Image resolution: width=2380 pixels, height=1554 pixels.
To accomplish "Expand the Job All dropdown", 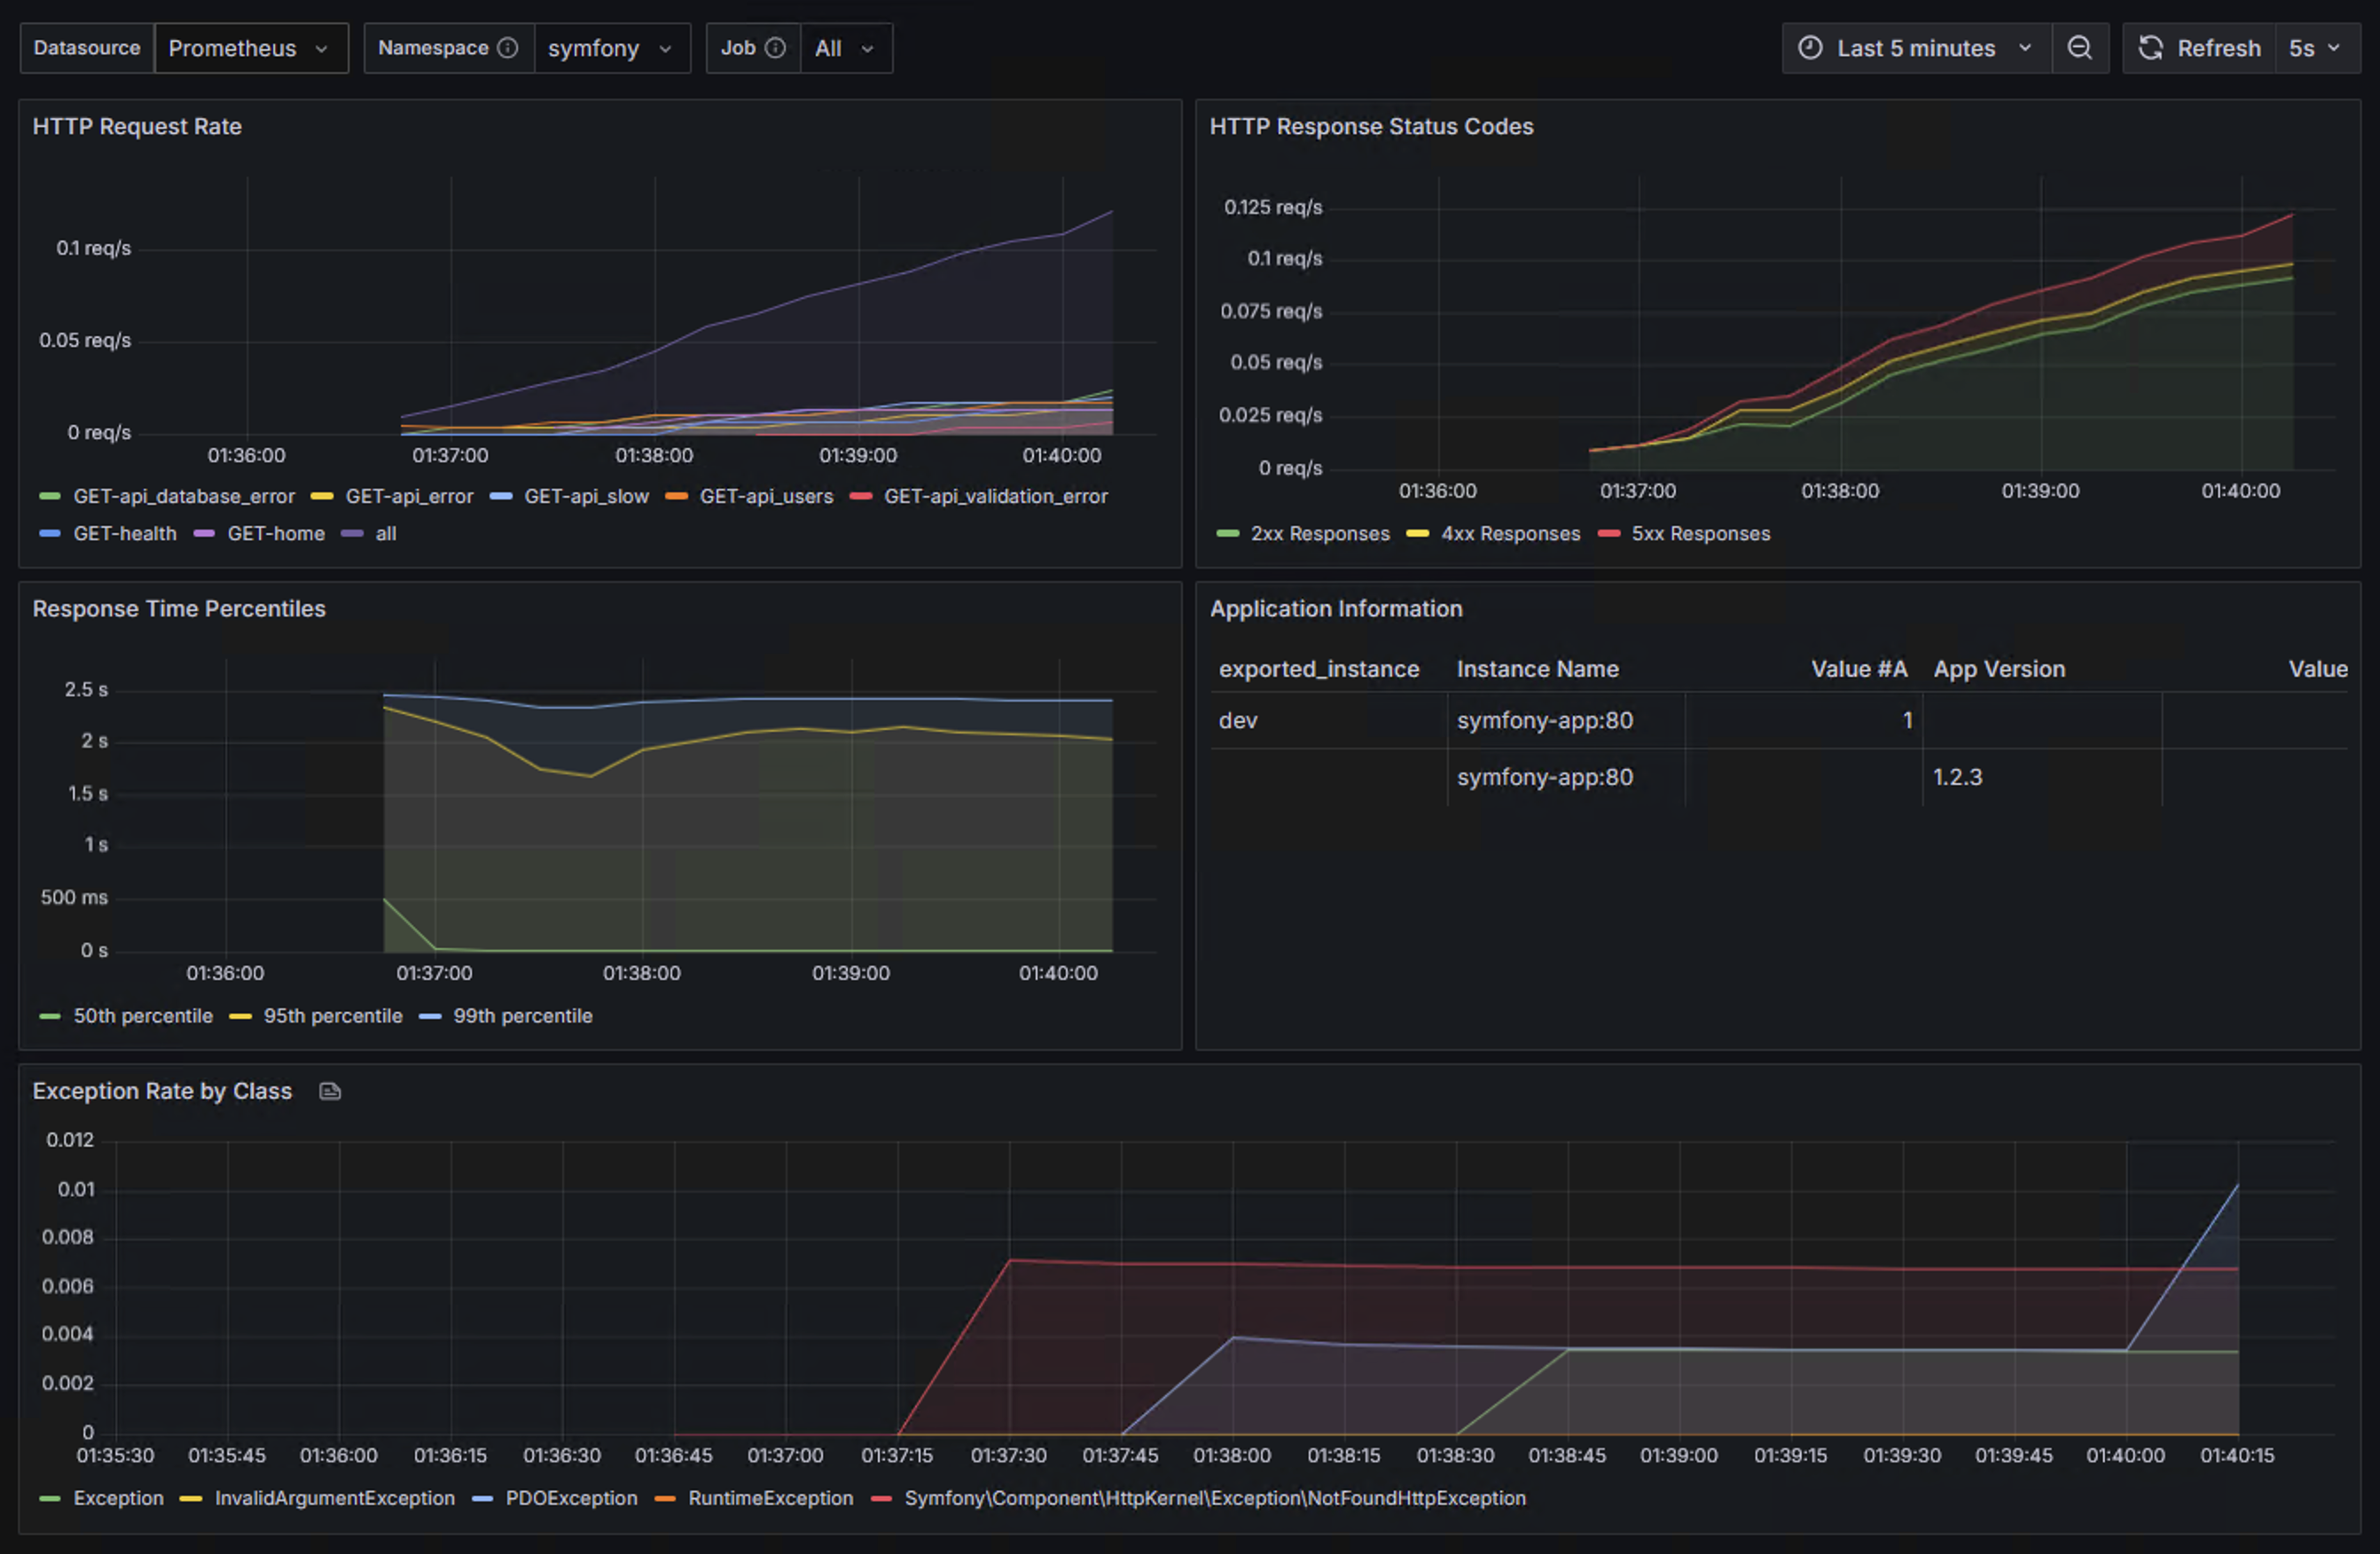I will pos(845,48).
